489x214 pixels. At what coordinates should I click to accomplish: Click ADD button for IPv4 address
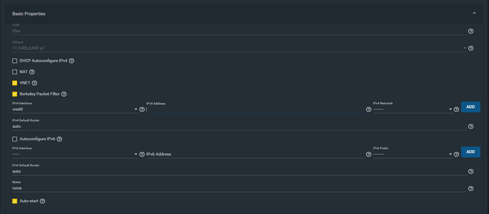[470, 107]
